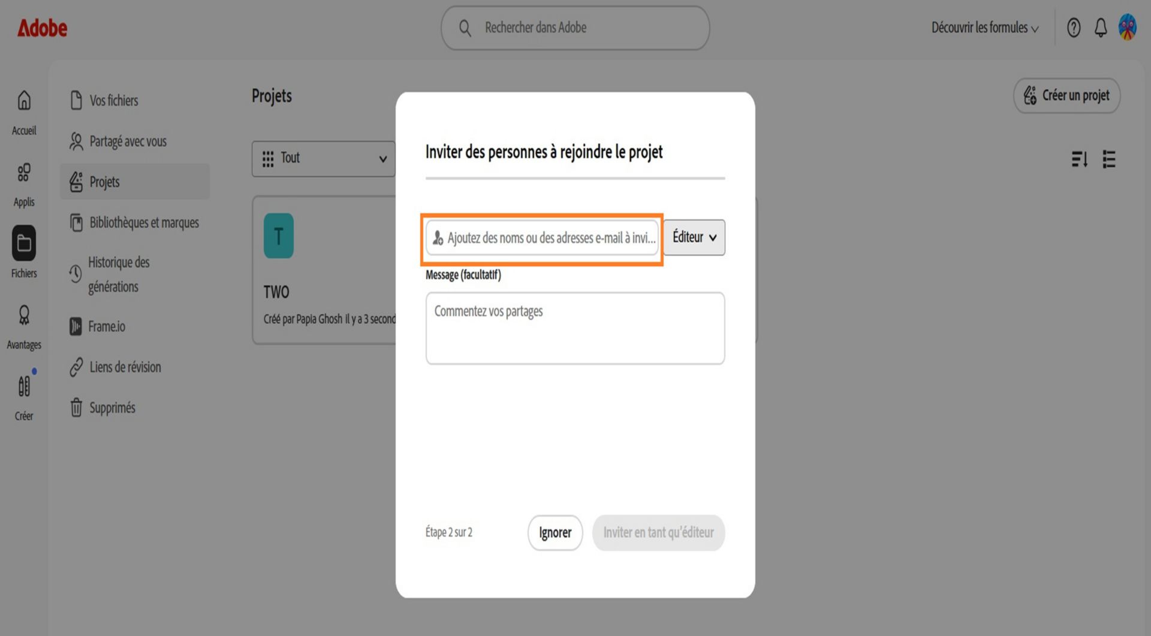Open the Accueil home icon
1151x636 pixels.
click(x=24, y=101)
